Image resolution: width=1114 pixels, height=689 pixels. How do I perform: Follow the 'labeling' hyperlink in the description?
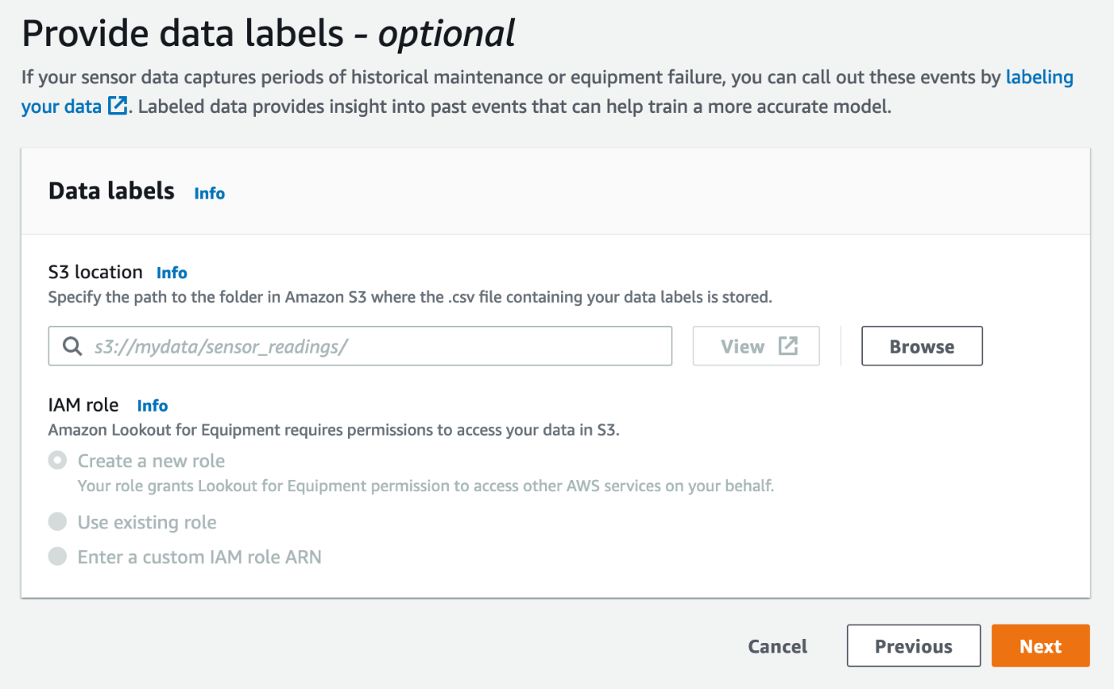pos(1039,77)
